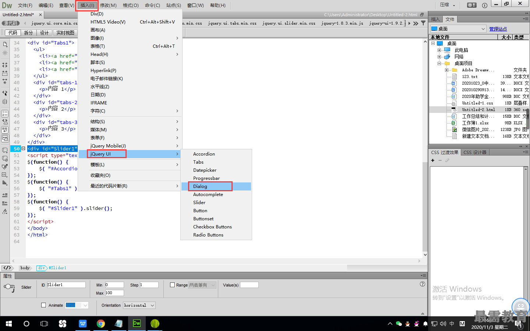Open the WPS Writer taskbar icon
The height and width of the screenshot is (331, 530).
(x=82, y=324)
